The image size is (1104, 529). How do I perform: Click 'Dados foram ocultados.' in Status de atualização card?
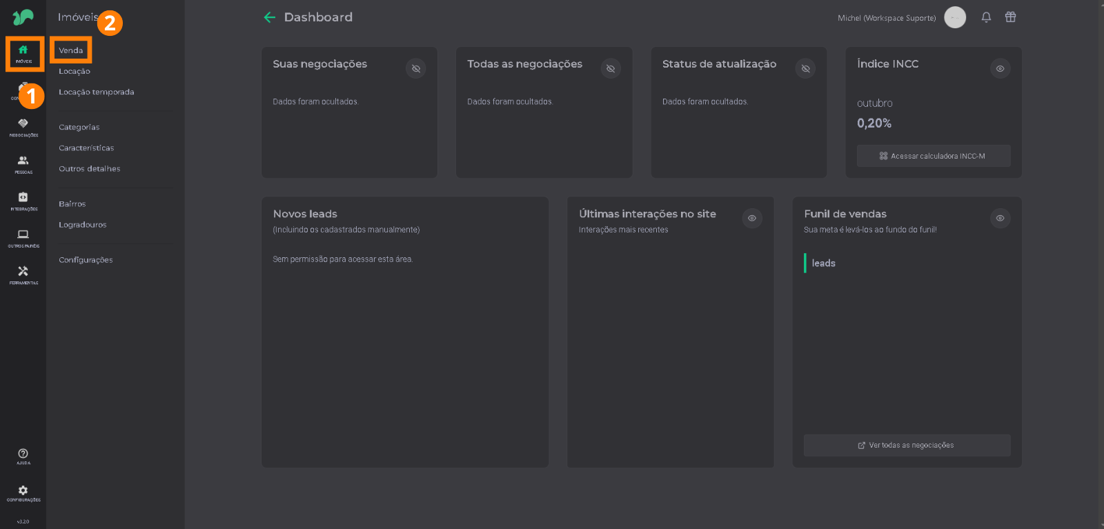705,101
